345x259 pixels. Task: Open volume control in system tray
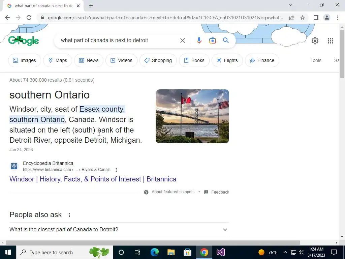click(301, 252)
